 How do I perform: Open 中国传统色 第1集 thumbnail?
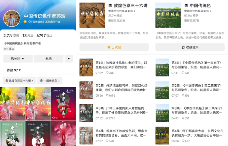(162, 67)
